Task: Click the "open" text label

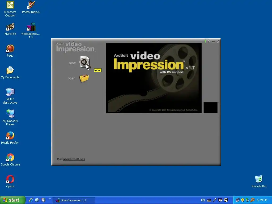Action: 71,78
